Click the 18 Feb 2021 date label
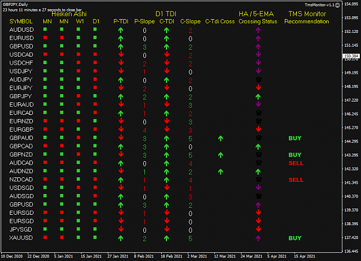This screenshot has width=361, height=261. click(172, 256)
